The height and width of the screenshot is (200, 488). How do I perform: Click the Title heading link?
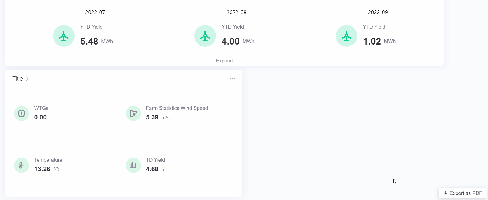(x=18, y=79)
